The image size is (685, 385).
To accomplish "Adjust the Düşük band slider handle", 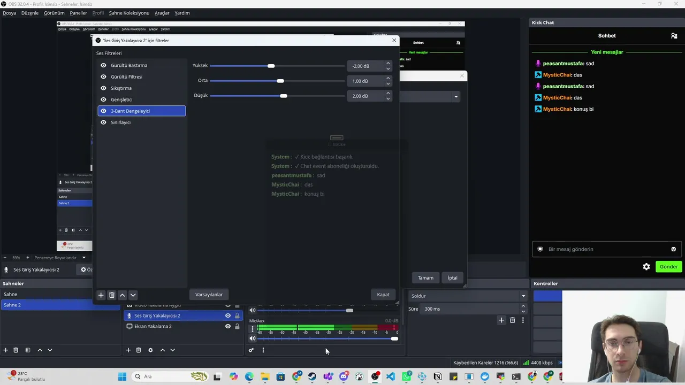I will point(284,96).
